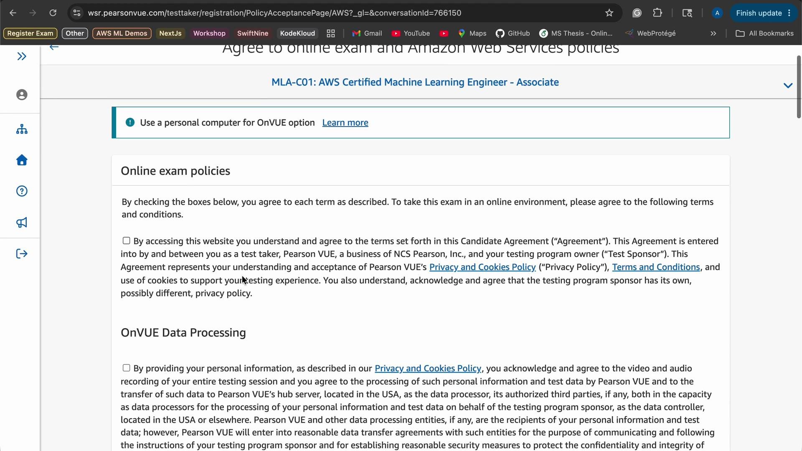Open help question mark icon in sidebar
The height and width of the screenshot is (451, 802).
click(x=22, y=191)
